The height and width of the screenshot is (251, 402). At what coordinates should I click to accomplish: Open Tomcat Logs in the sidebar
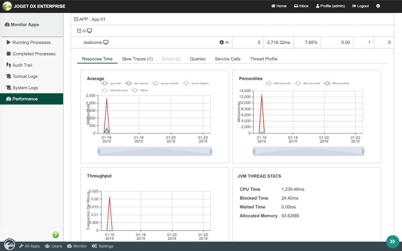click(25, 76)
